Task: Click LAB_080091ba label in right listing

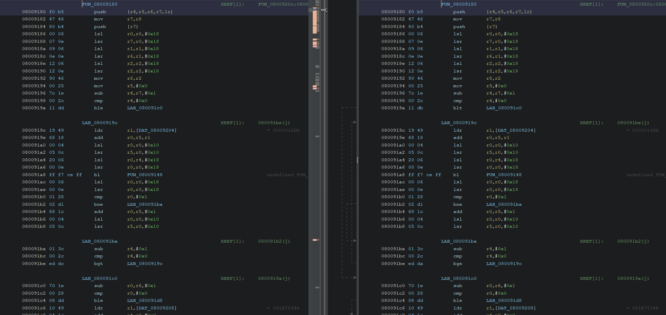Action: 459,241
